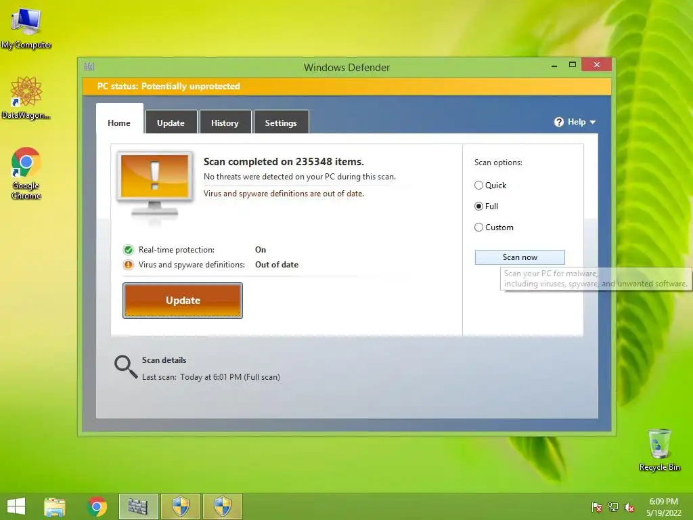The height and width of the screenshot is (520, 693).
Task: Click the Help question mark icon
Action: (558, 122)
